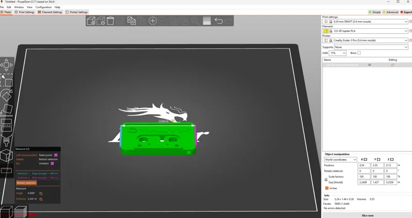Screen dimensions: 412x218
Task: Copy the Distance value to clipboard
Action: tap(41, 199)
